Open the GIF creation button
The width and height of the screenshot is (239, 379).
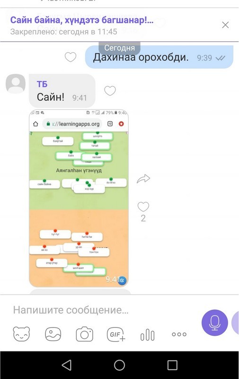116,334
